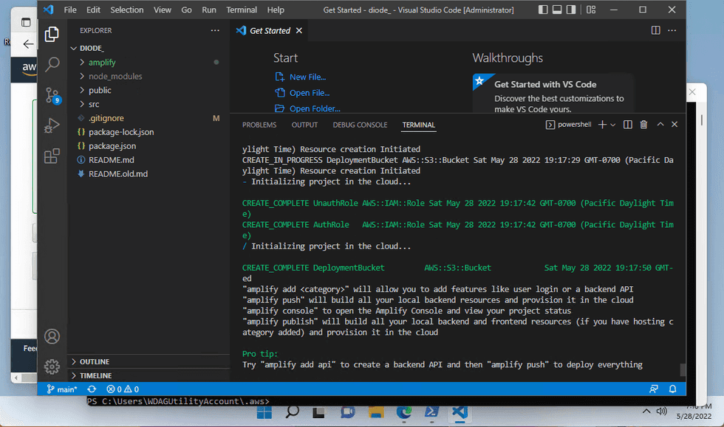
Task: Switch to the PROBLEMS tab
Action: [x=259, y=125]
